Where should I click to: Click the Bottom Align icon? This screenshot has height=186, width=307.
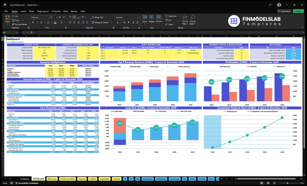[79, 17]
